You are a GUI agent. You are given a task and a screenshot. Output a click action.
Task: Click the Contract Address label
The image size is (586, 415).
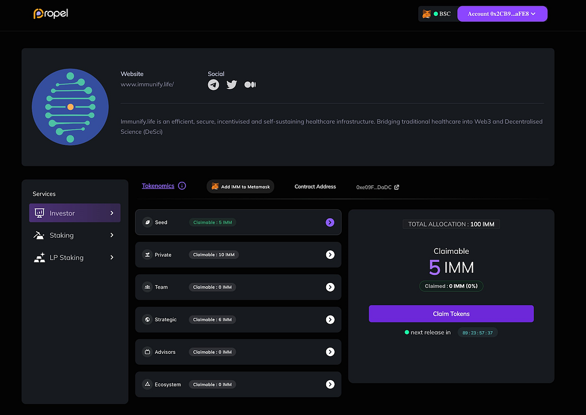315,186
